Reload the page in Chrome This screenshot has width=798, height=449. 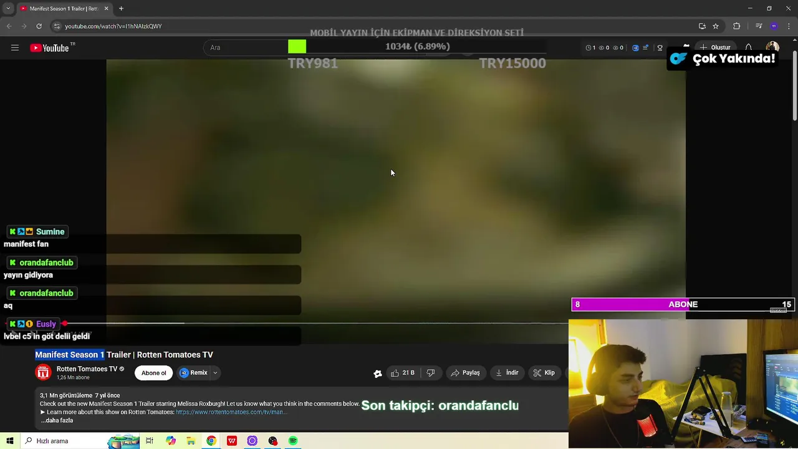pos(39,26)
